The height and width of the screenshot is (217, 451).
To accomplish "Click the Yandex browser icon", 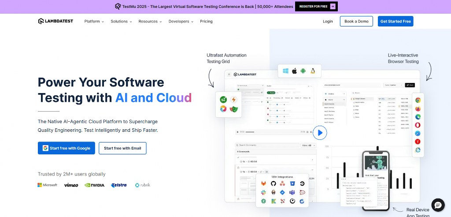I will [418, 142].
